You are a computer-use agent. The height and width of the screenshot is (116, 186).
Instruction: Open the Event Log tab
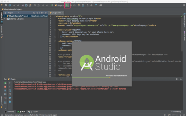(x=176, y=112)
